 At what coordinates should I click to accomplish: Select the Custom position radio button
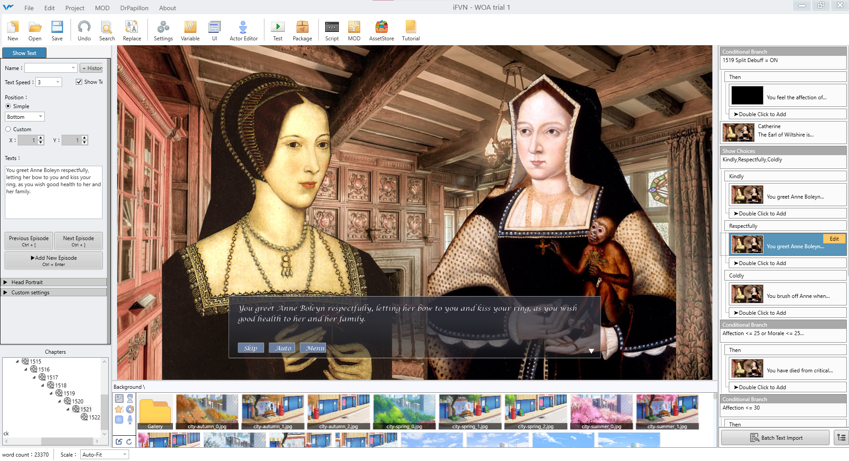coord(8,129)
